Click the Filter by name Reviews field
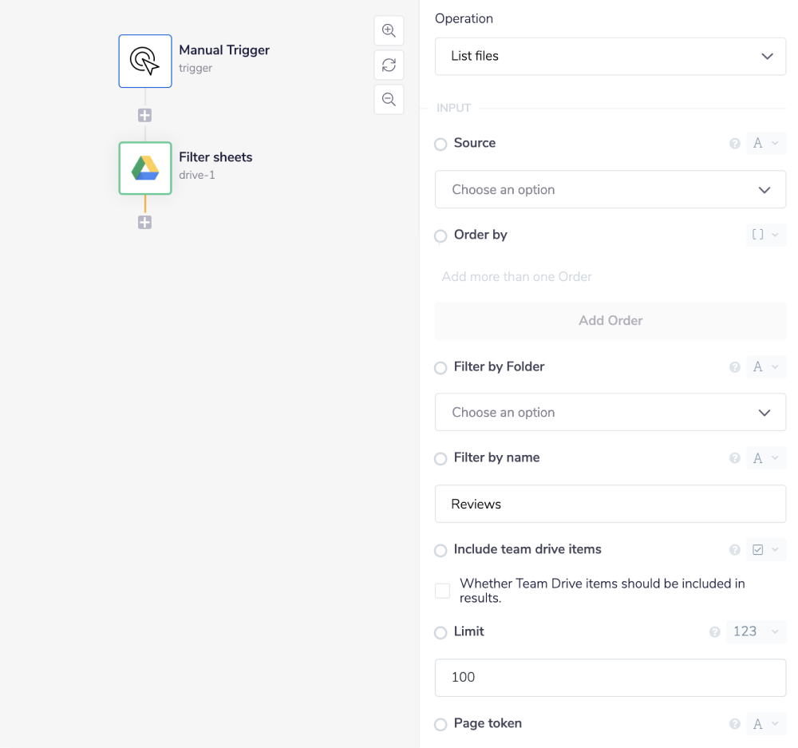 pos(610,505)
